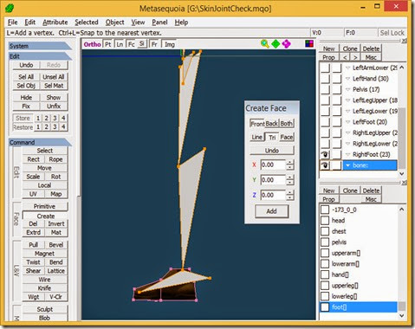Viewport: 415px width, 329px height.
Task: Click the foot[] material swatch
Action: click(325, 307)
